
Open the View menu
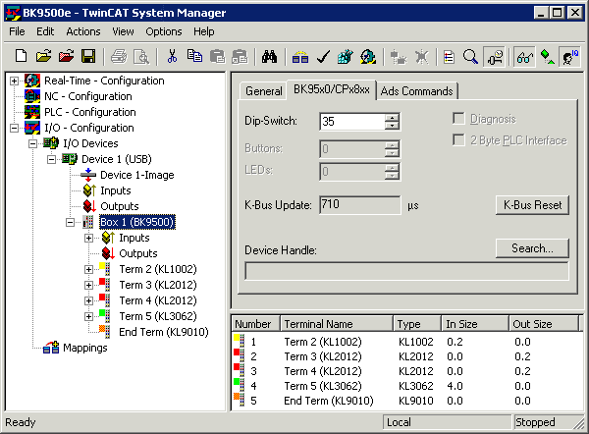tap(123, 31)
